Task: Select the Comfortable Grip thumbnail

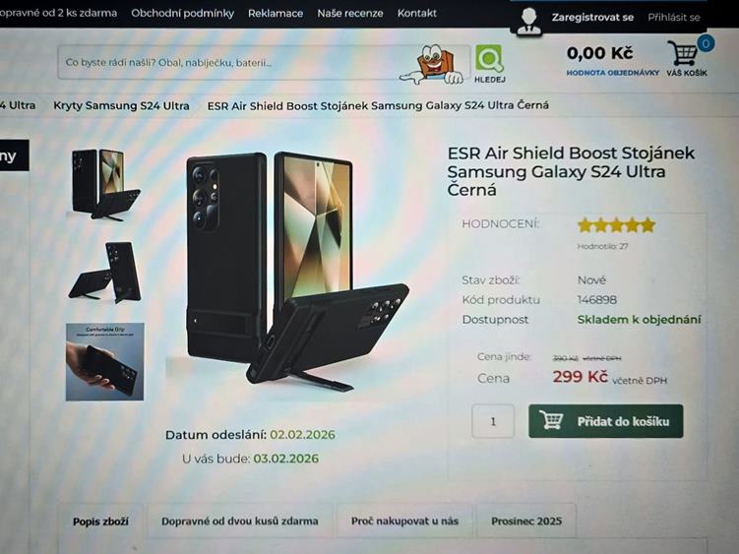Action: (x=105, y=362)
